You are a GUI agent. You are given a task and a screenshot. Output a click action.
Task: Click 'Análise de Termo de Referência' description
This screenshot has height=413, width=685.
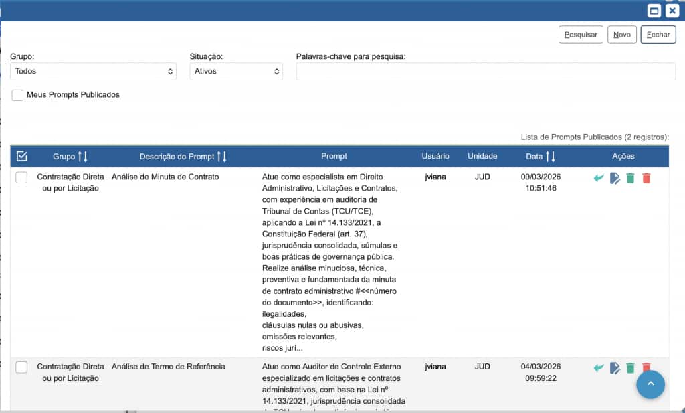point(168,367)
